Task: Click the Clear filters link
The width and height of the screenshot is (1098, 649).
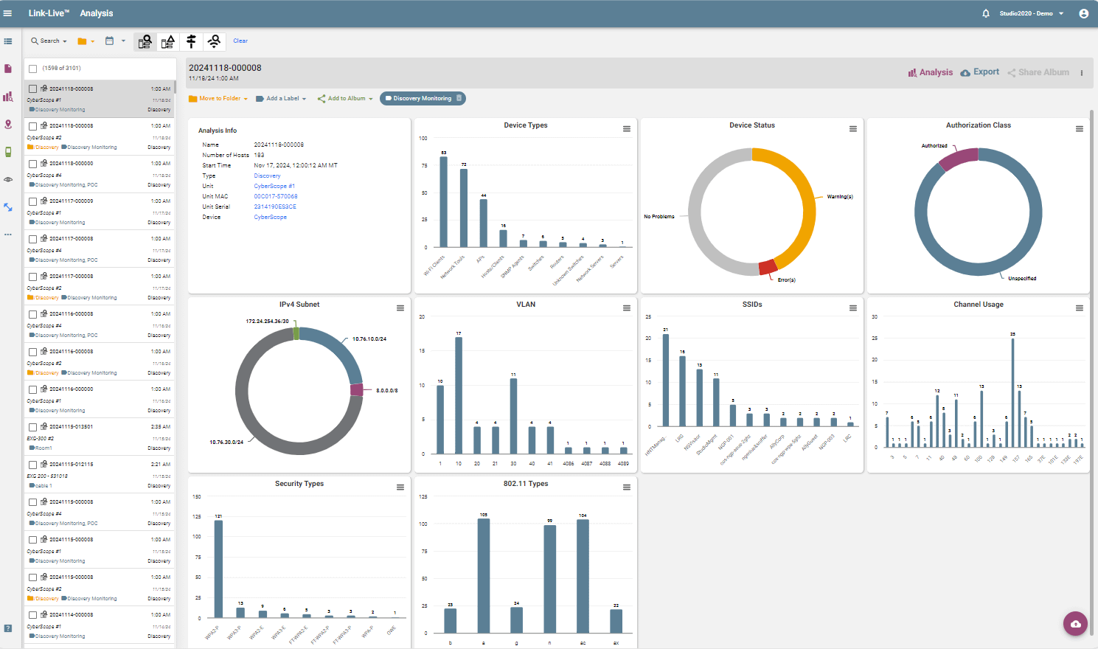Action: [x=240, y=41]
